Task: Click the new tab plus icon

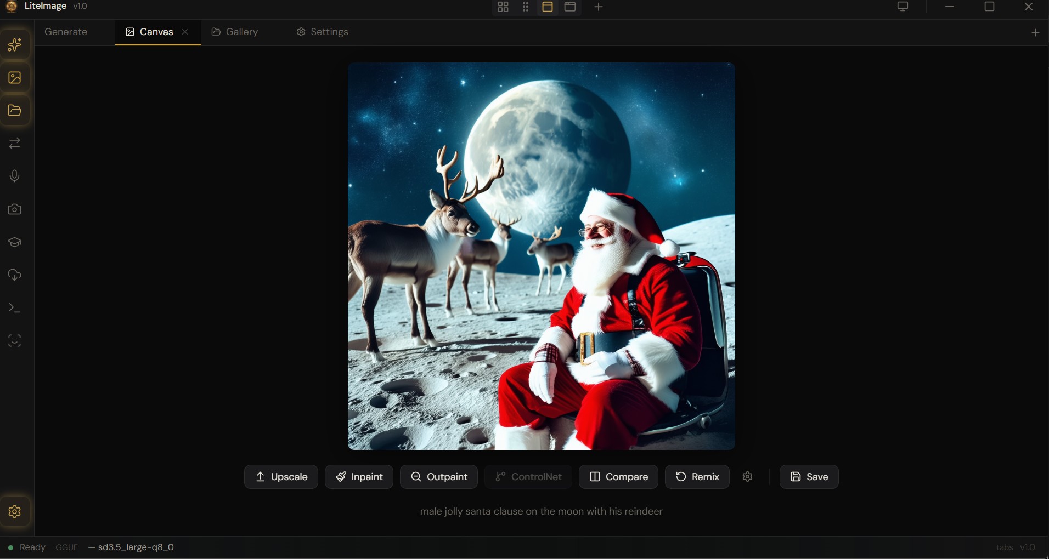Action: 1036,32
